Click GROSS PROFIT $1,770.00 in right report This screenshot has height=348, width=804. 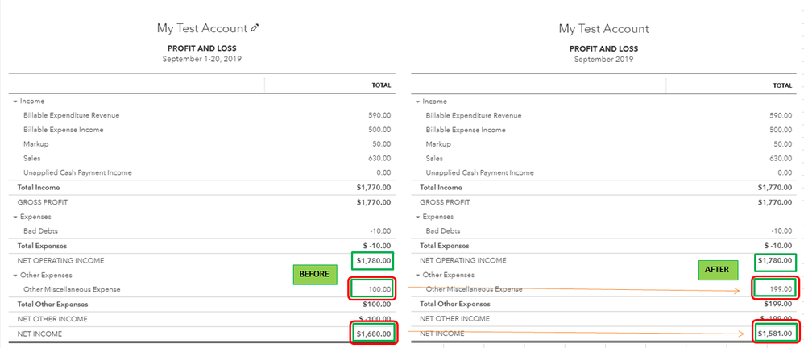point(775,202)
